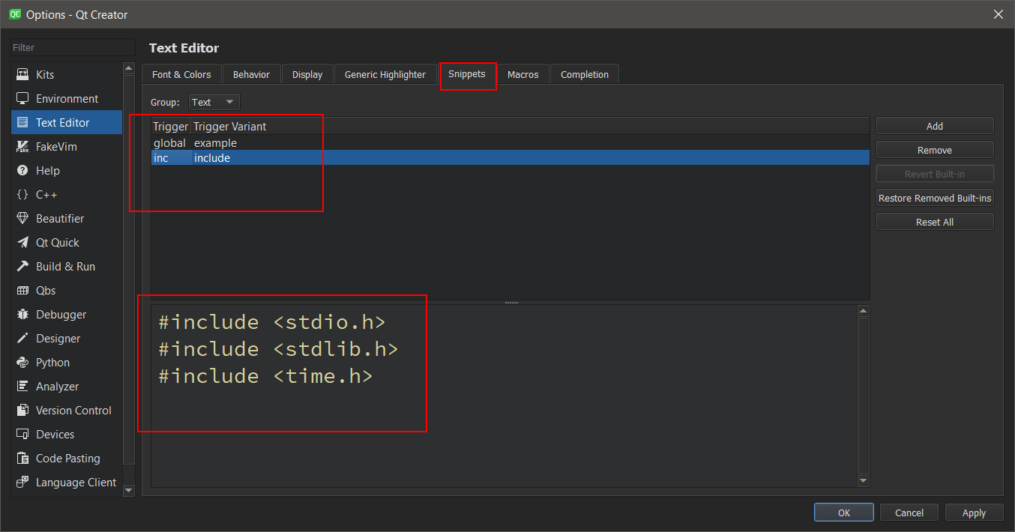Switch to the Macros tab

point(523,74)
